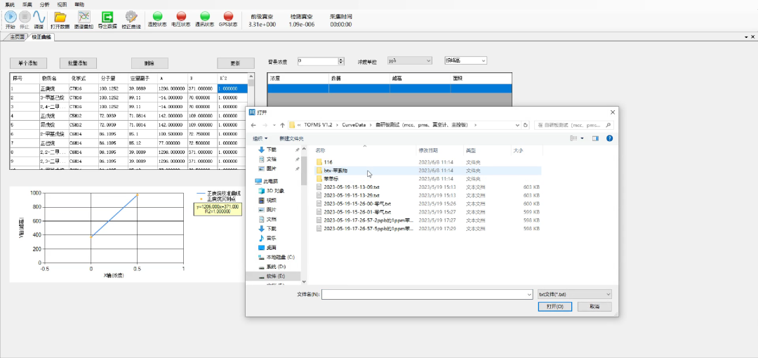
Task: Click the 导出数据 export data icon
Action: tap(107, 15)
